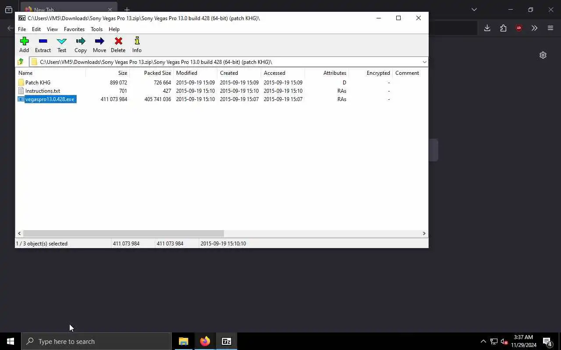561x350 pixels.
Task: Open the taskbar clock and date
Action: [523, 341]
